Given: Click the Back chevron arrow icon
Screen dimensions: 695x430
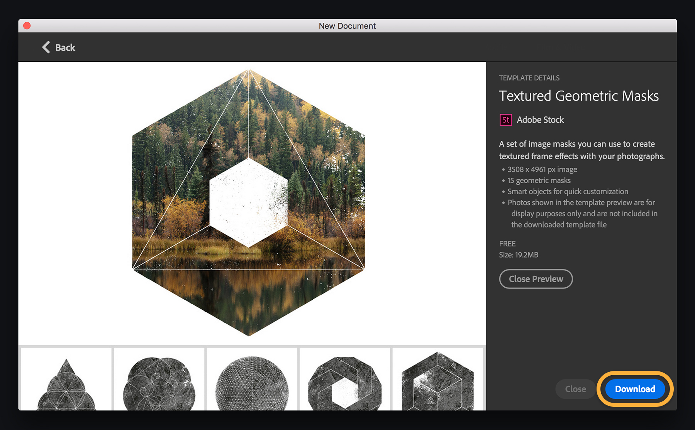Looking at the screenshot, I should [x=45, y=47].
